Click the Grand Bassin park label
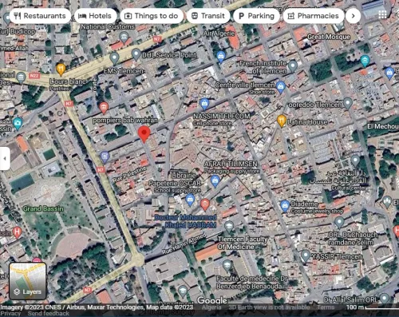This screenshot has height=317, width=399. (x=43, y=208)
